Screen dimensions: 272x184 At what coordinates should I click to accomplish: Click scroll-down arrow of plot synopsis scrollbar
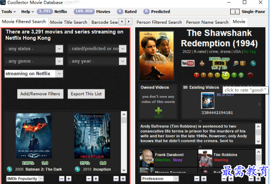[x=258, y=141]
